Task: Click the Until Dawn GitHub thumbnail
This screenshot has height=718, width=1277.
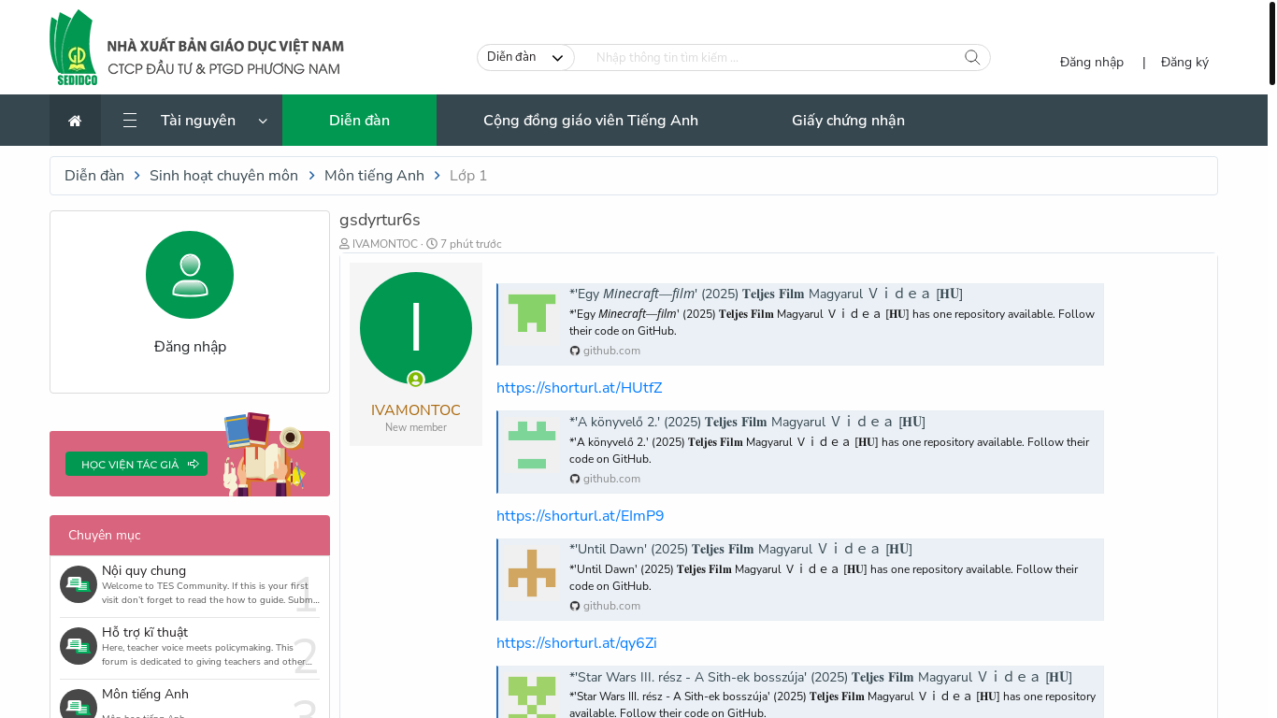Action: 532,573
